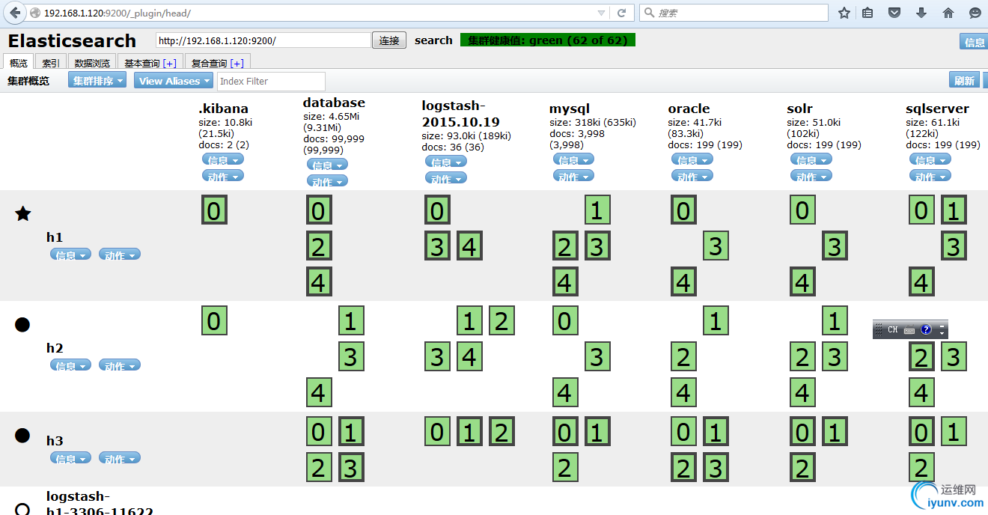The image size is (988, 515).
Task: Click the filled circle icon for node h2
Action: pos(22,324)
